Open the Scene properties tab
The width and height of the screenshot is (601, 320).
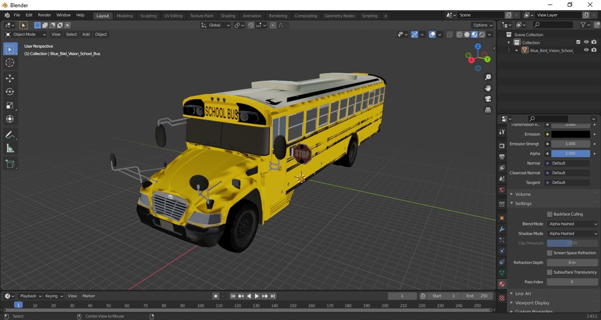pos(502,179)
